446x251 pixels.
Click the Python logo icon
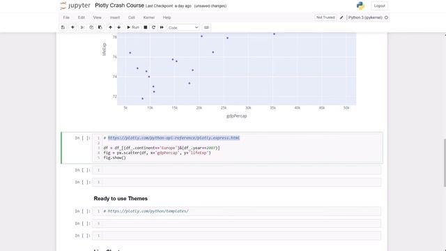click(360, 6)
